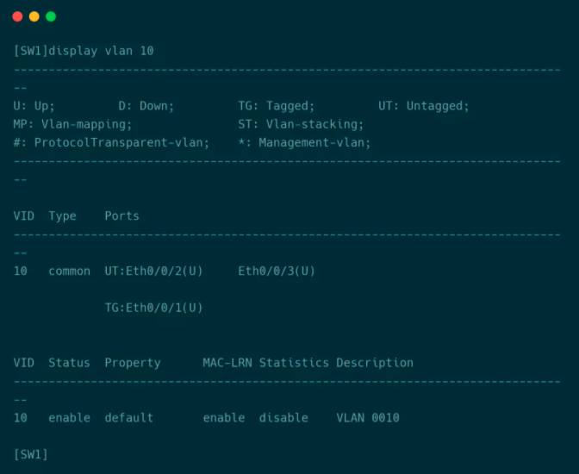The height and width of the screenshot is (474, 579).
Task: Click the 'MAC-LRN' column header
Action: point(227,363)
